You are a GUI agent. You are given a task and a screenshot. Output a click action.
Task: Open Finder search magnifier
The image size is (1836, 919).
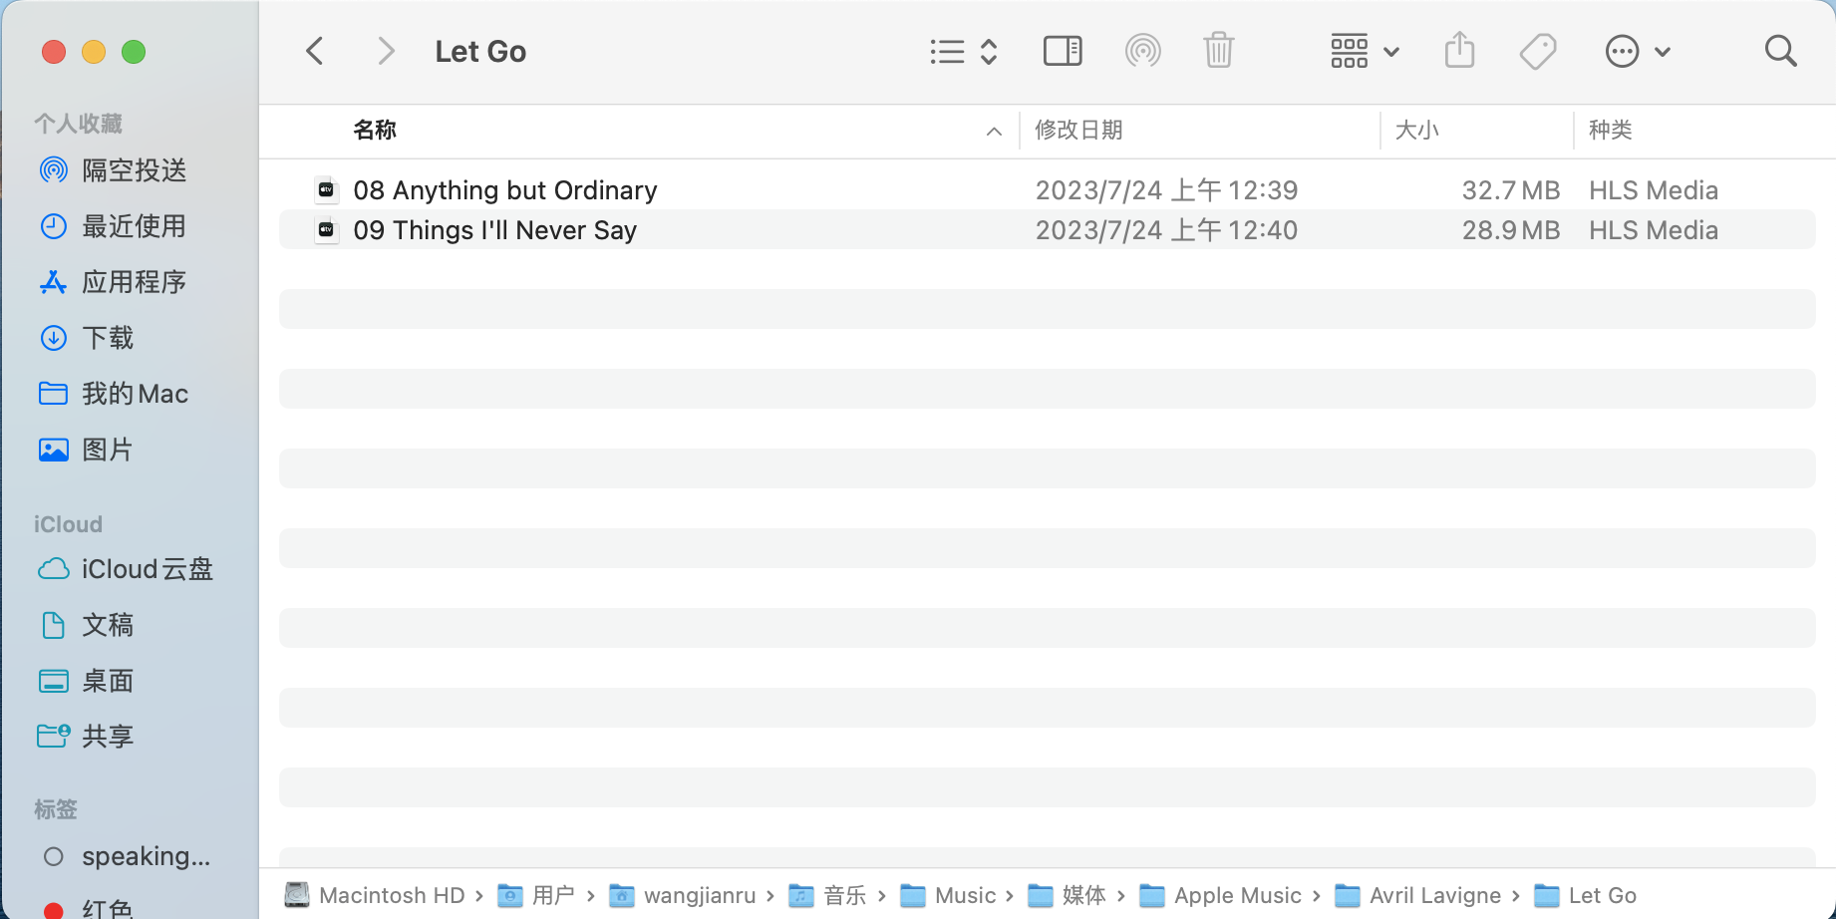pos(1780,51)
